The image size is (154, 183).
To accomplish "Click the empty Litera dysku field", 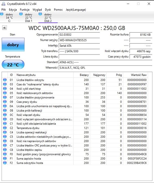I will pyautogui.click(x=79, y=57).
